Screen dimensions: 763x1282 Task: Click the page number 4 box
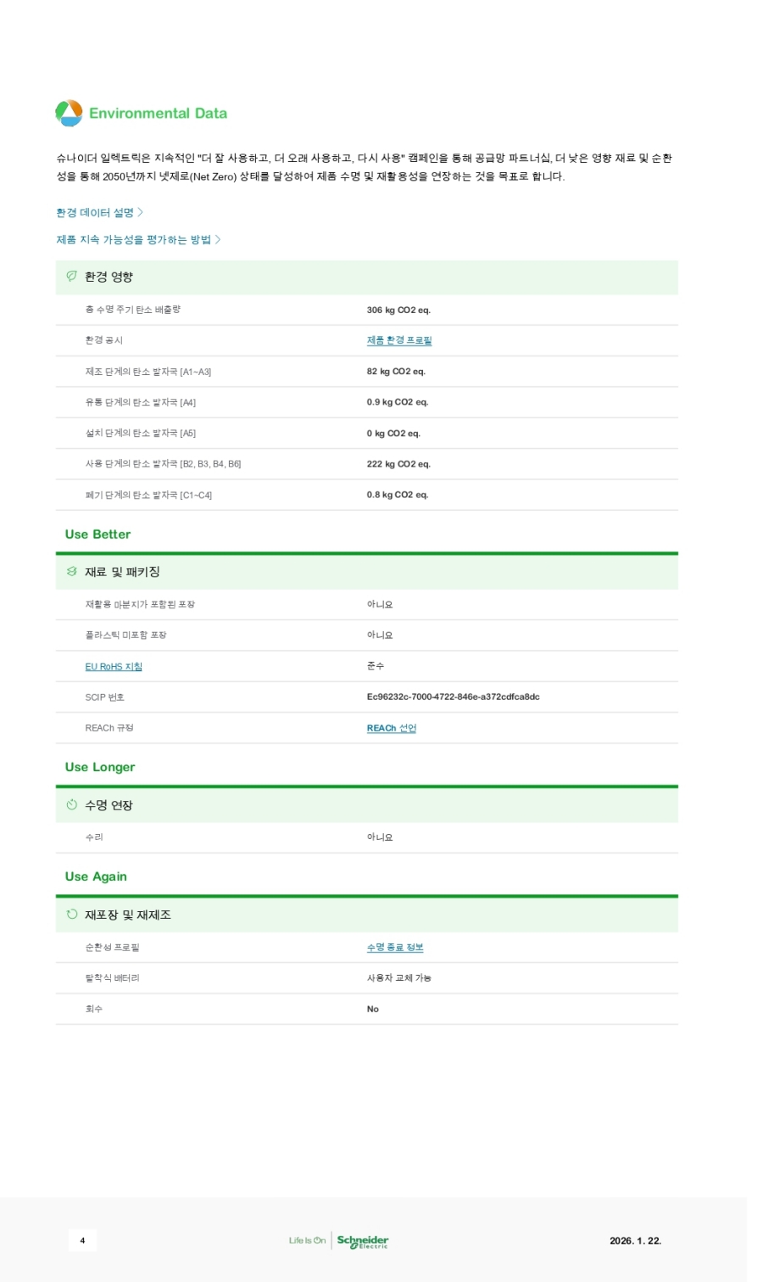(x=82, y=1240)
